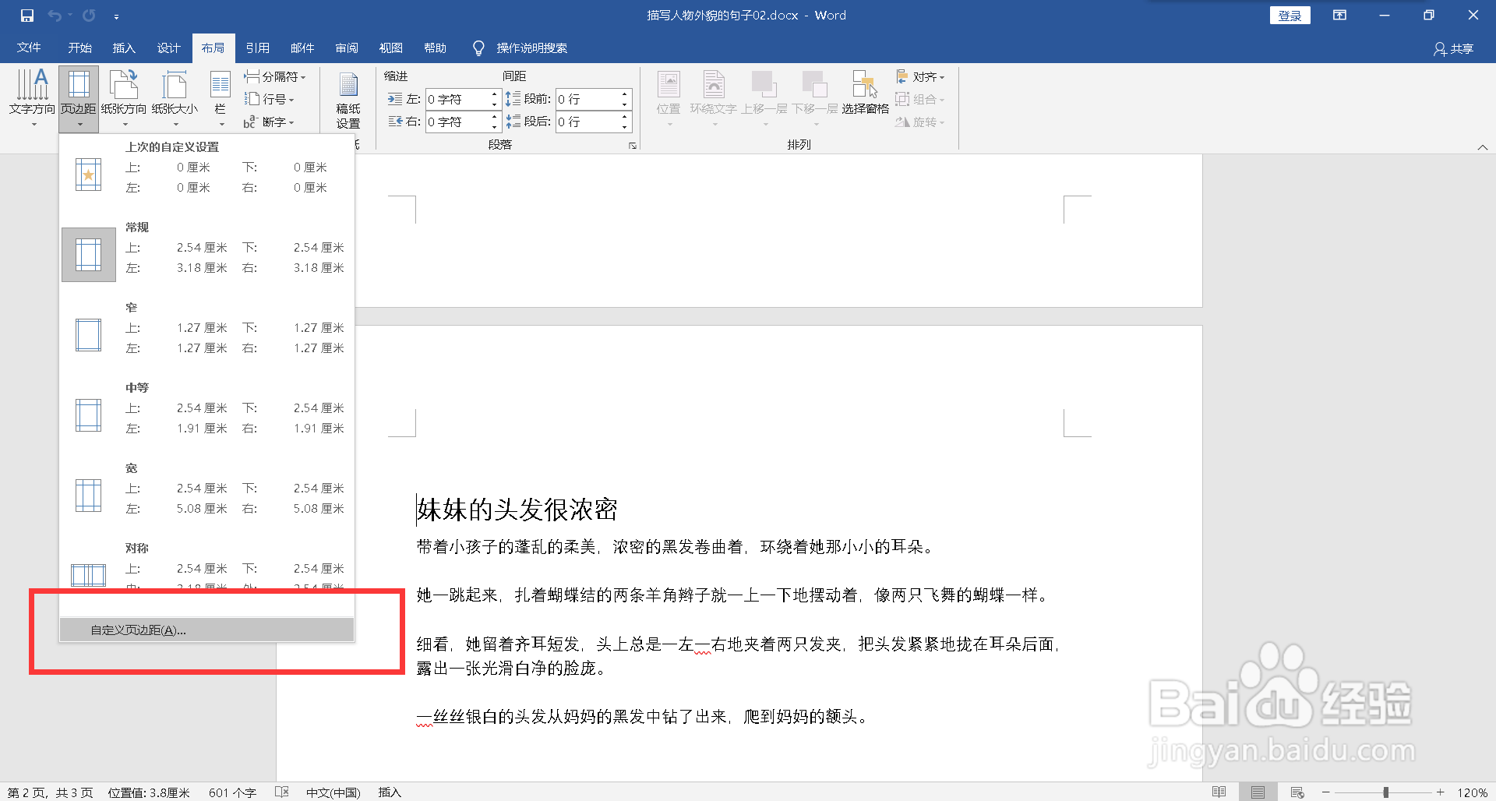Open the 行号 (Line Numbers) dropdown
1496x801 pixels.
pyautogui.click(x=271, y=99)
